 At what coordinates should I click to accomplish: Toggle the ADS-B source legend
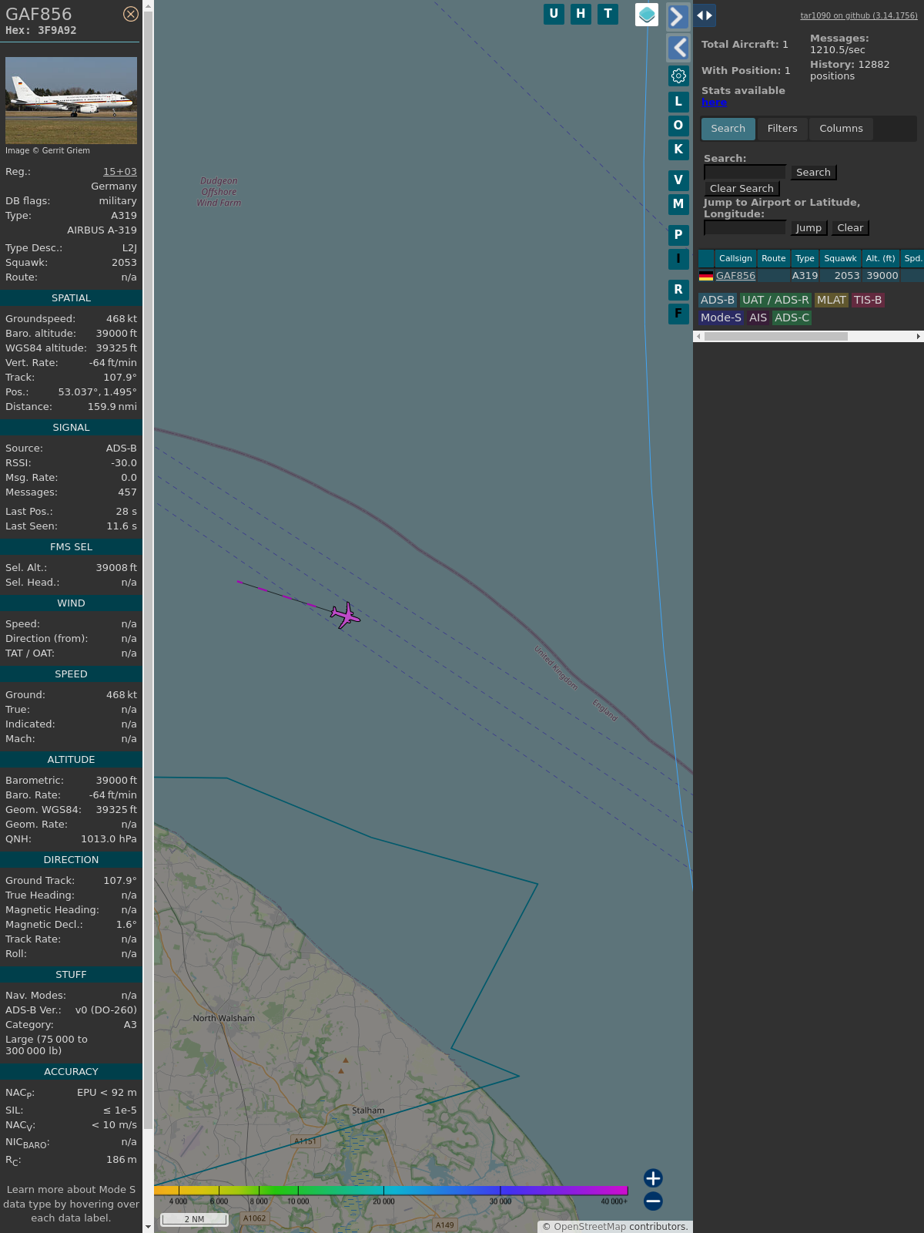point(718,301)
